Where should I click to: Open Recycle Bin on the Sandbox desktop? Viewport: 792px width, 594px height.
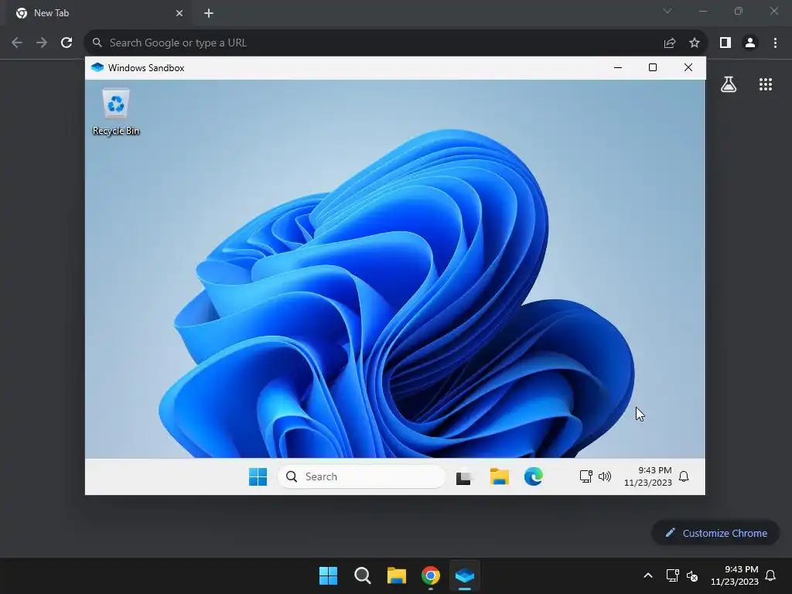coord(116,111)
